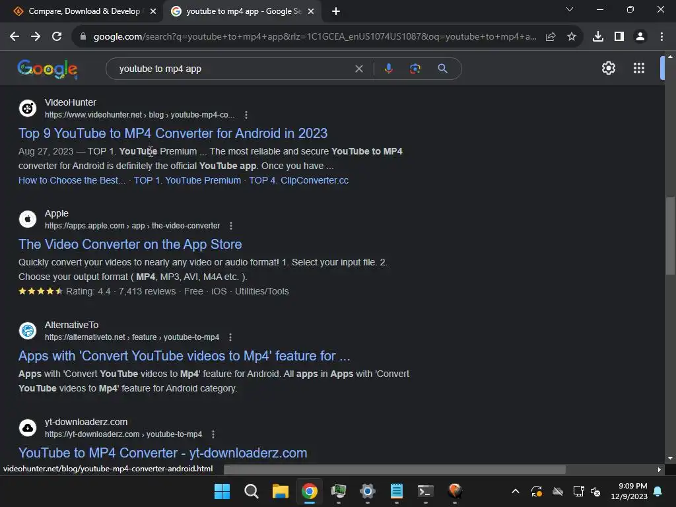Reload the current page
Viewport: 676px width, 507px height.
[57, 37]
